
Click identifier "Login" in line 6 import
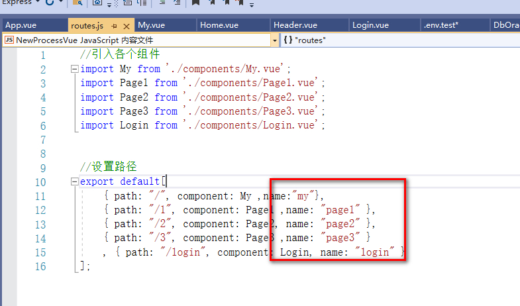pos(134,125)
